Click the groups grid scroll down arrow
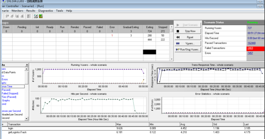The image size is (265, 139). [x=172, y=59]
